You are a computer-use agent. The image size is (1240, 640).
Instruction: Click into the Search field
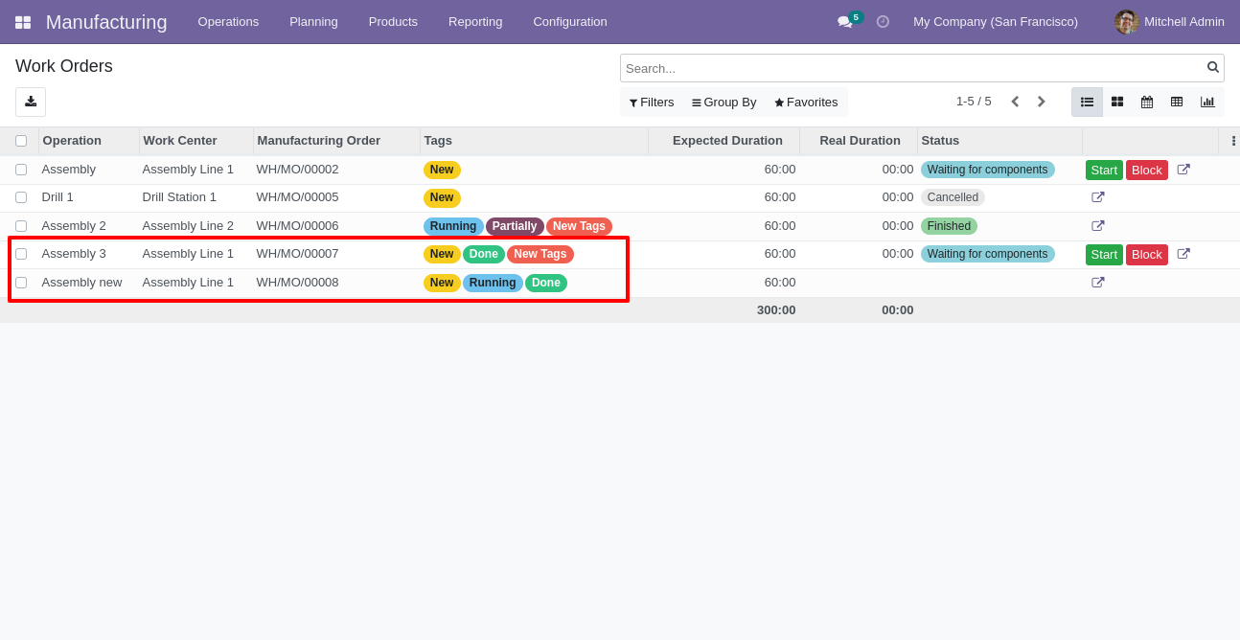point(914,68)
